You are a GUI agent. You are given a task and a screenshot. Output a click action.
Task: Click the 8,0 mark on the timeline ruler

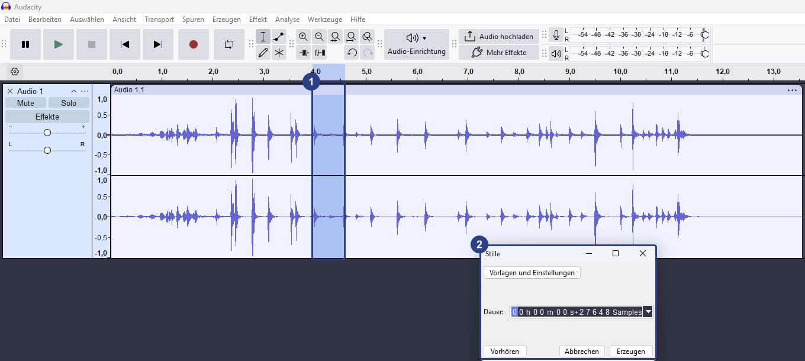[519, 72]
